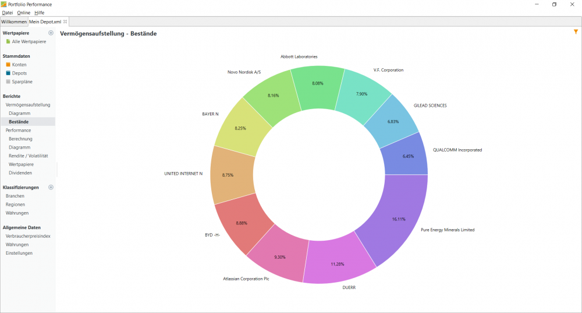Open Diagramm under Performance
This screenshot has height=313, width=582.
[x=20, y=147]
